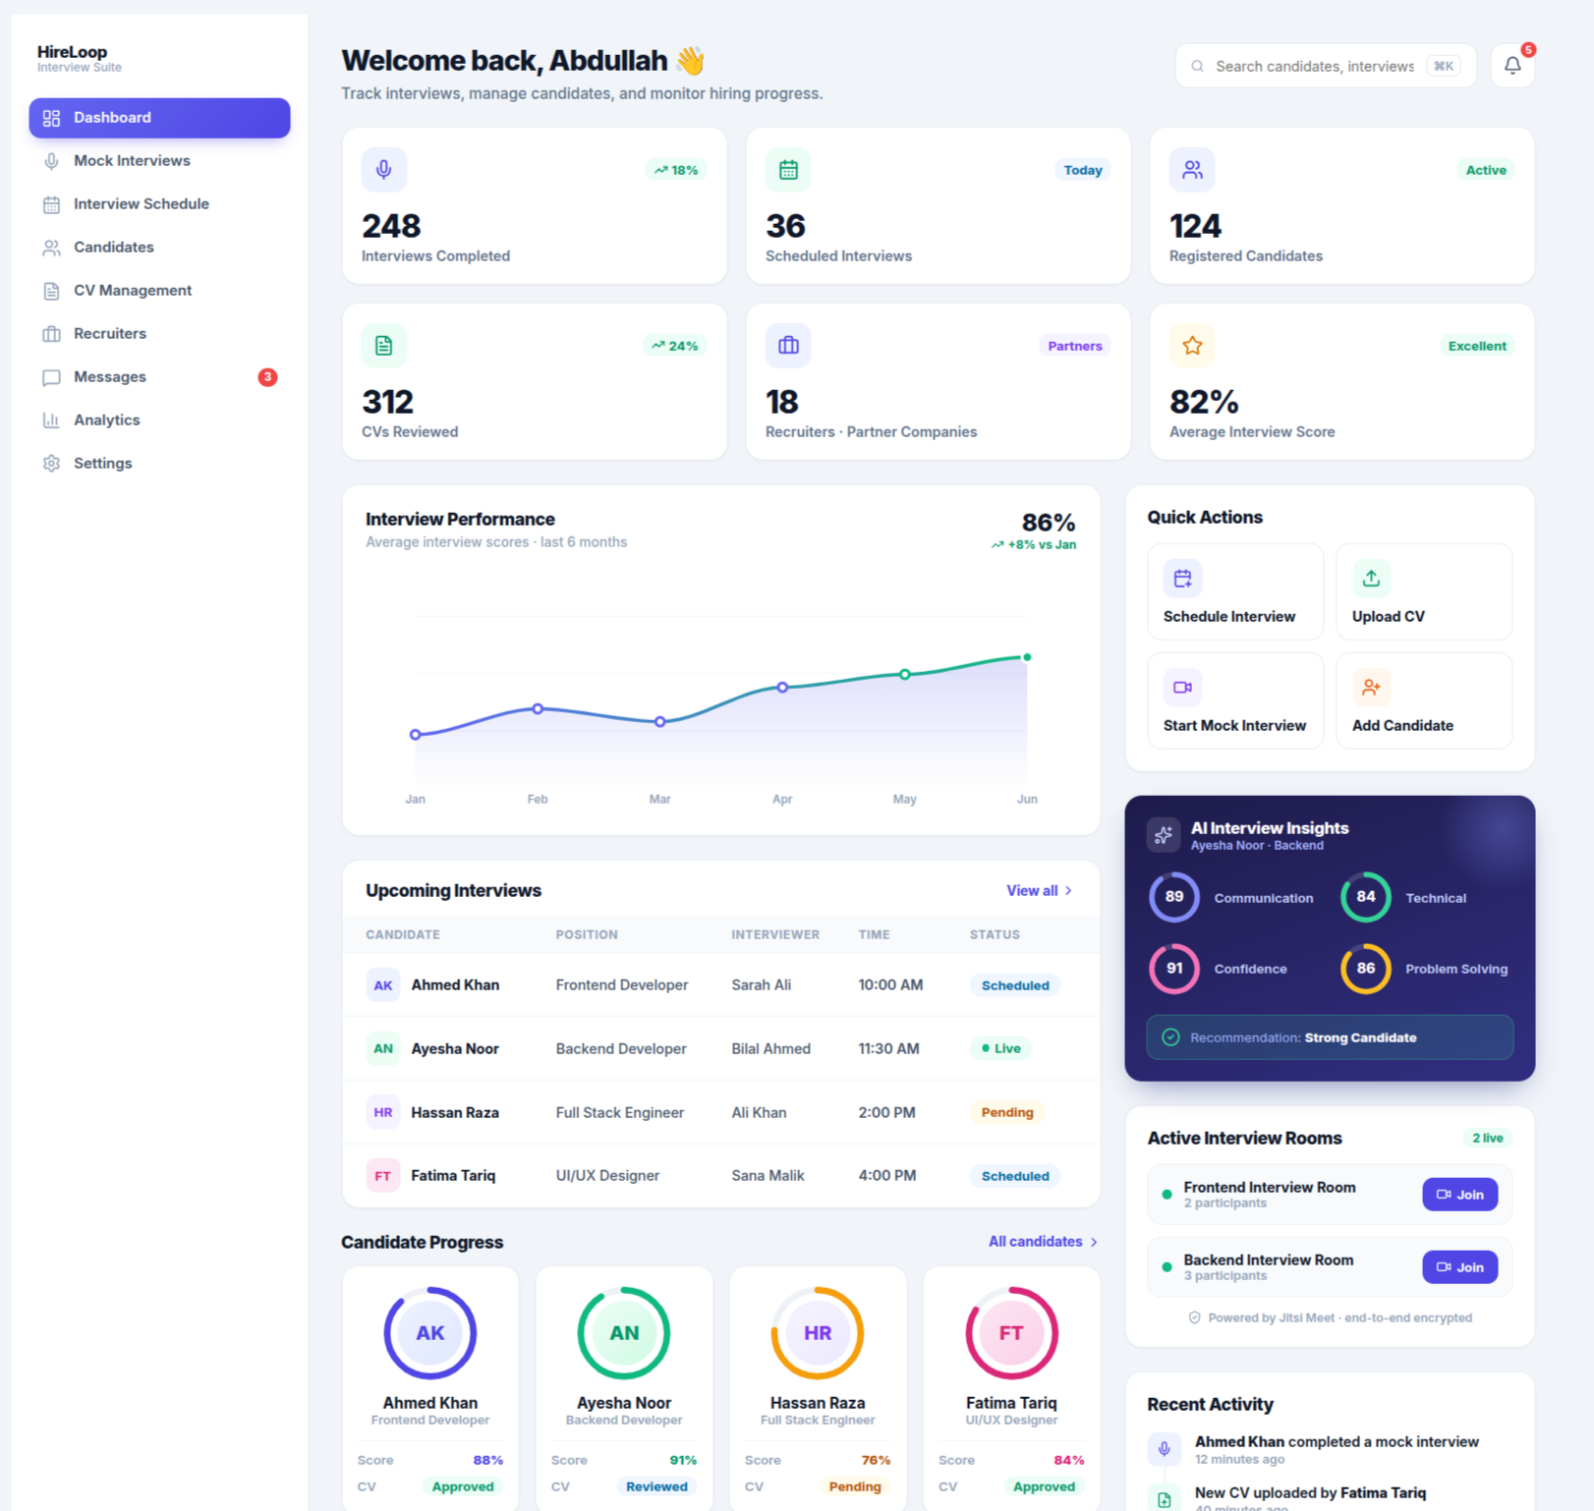Screen dimensions: 1594x1511
Task: Click the briefcase icon on Recruiters card
Action: click(x=788, y=346)
